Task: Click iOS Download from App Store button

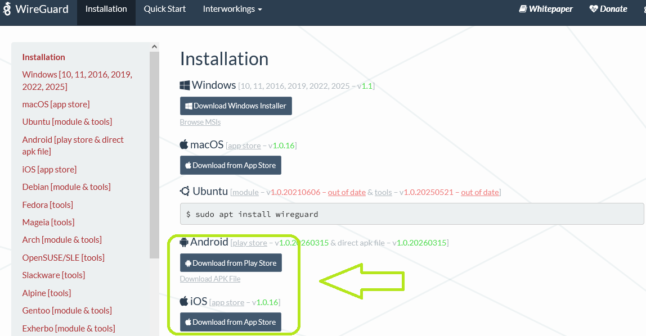Action: pyautogui.click(x=231, y=322)
